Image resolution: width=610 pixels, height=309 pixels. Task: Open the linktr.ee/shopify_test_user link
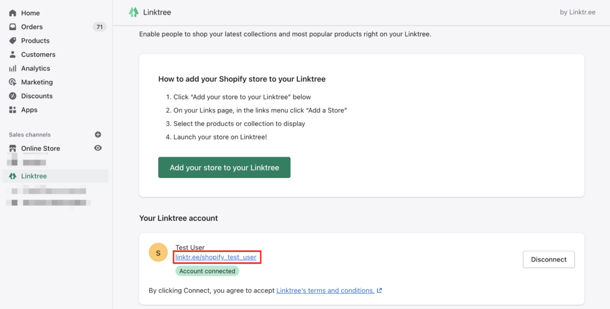tap(216, 257)
